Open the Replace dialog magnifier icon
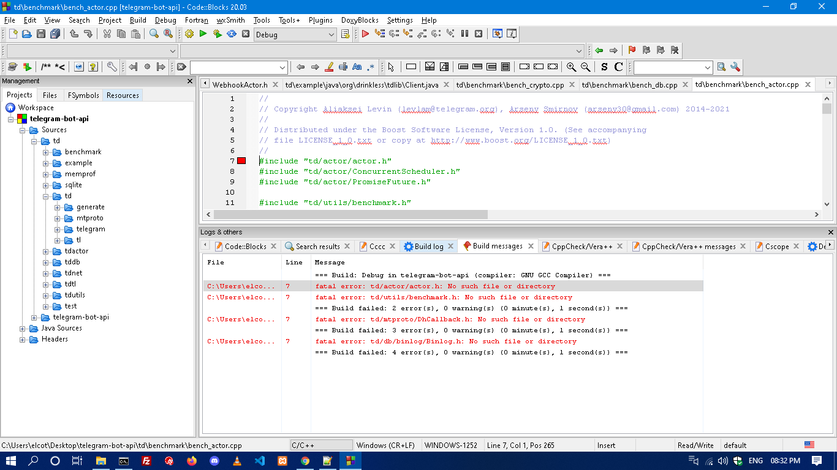 (x=167, y=34)
